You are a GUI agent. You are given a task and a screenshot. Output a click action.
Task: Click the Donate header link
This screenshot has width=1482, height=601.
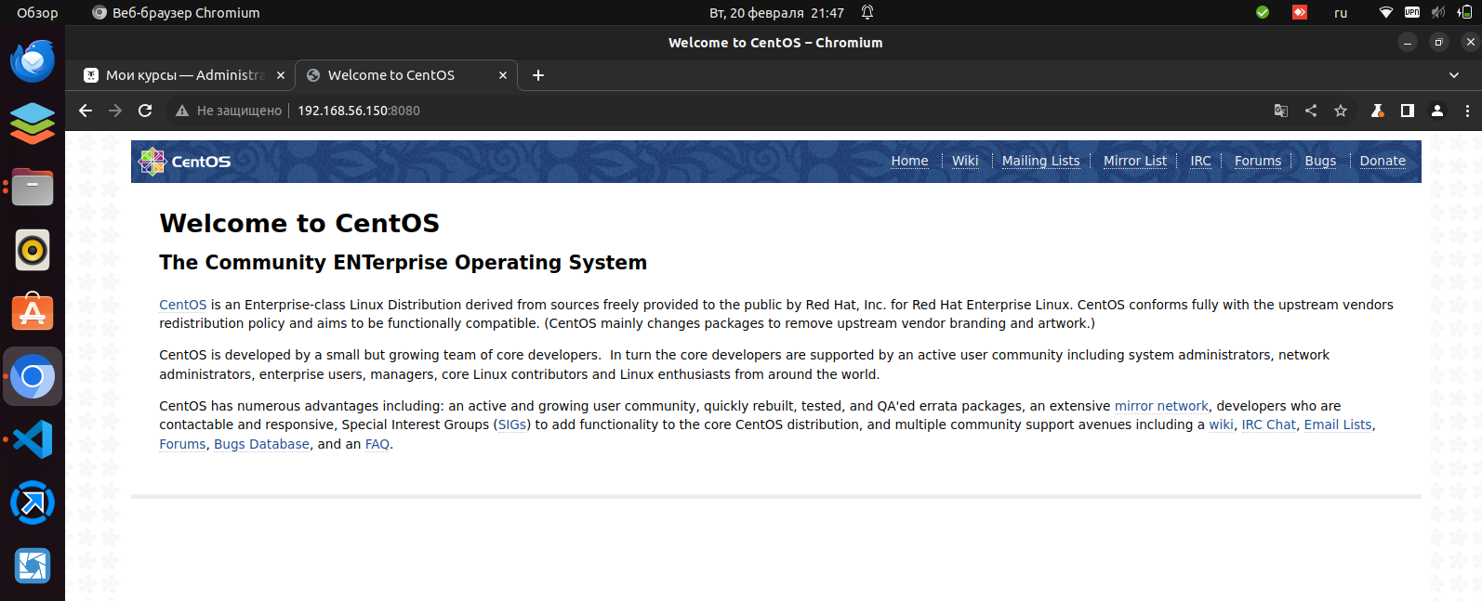(1383, 161)
